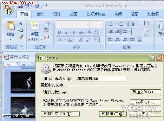Copy selection with the copy icon
The image size is (164, 121).
tap(20, 30)
